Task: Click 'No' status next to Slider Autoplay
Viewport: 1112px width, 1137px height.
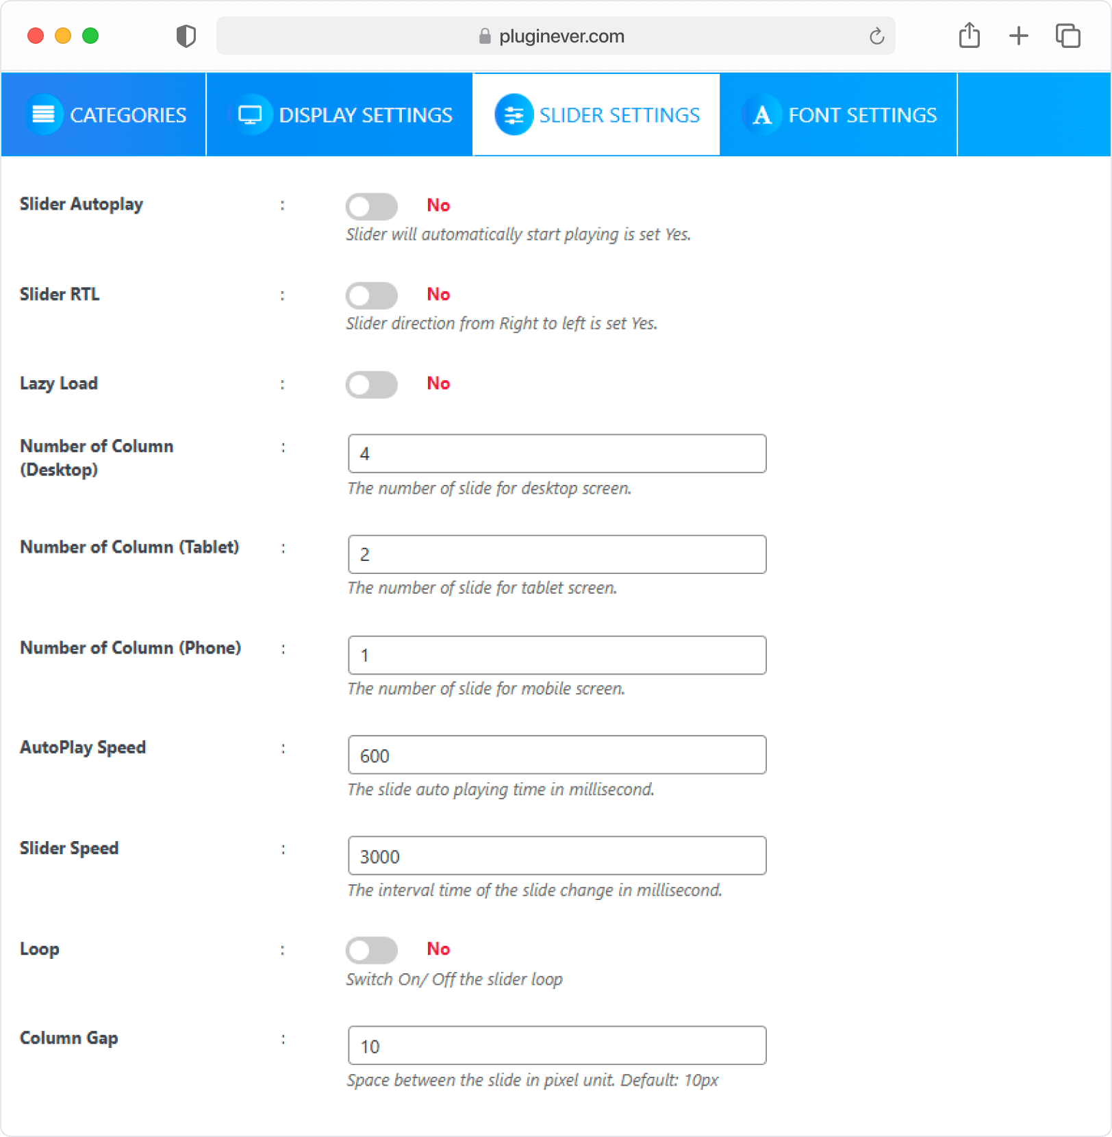Action: [x=438, y=205]
